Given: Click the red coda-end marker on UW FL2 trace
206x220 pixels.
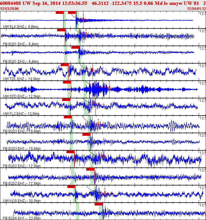Looking at the screenshot, I should pos(95,104).
